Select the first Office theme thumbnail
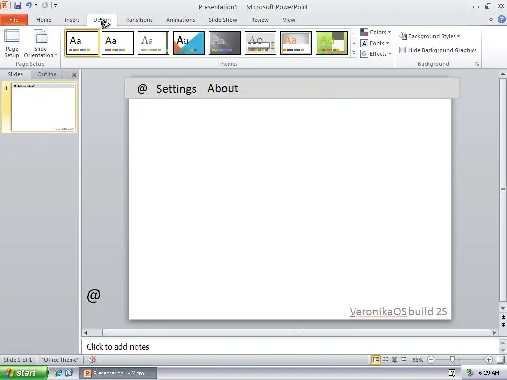 coord(82,43)
